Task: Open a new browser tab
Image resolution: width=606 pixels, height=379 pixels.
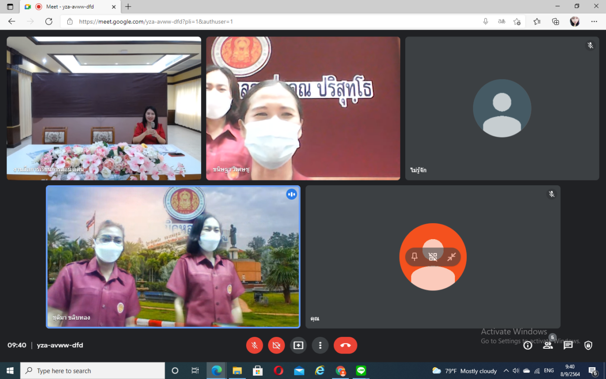Action: [x=128, y=7]
